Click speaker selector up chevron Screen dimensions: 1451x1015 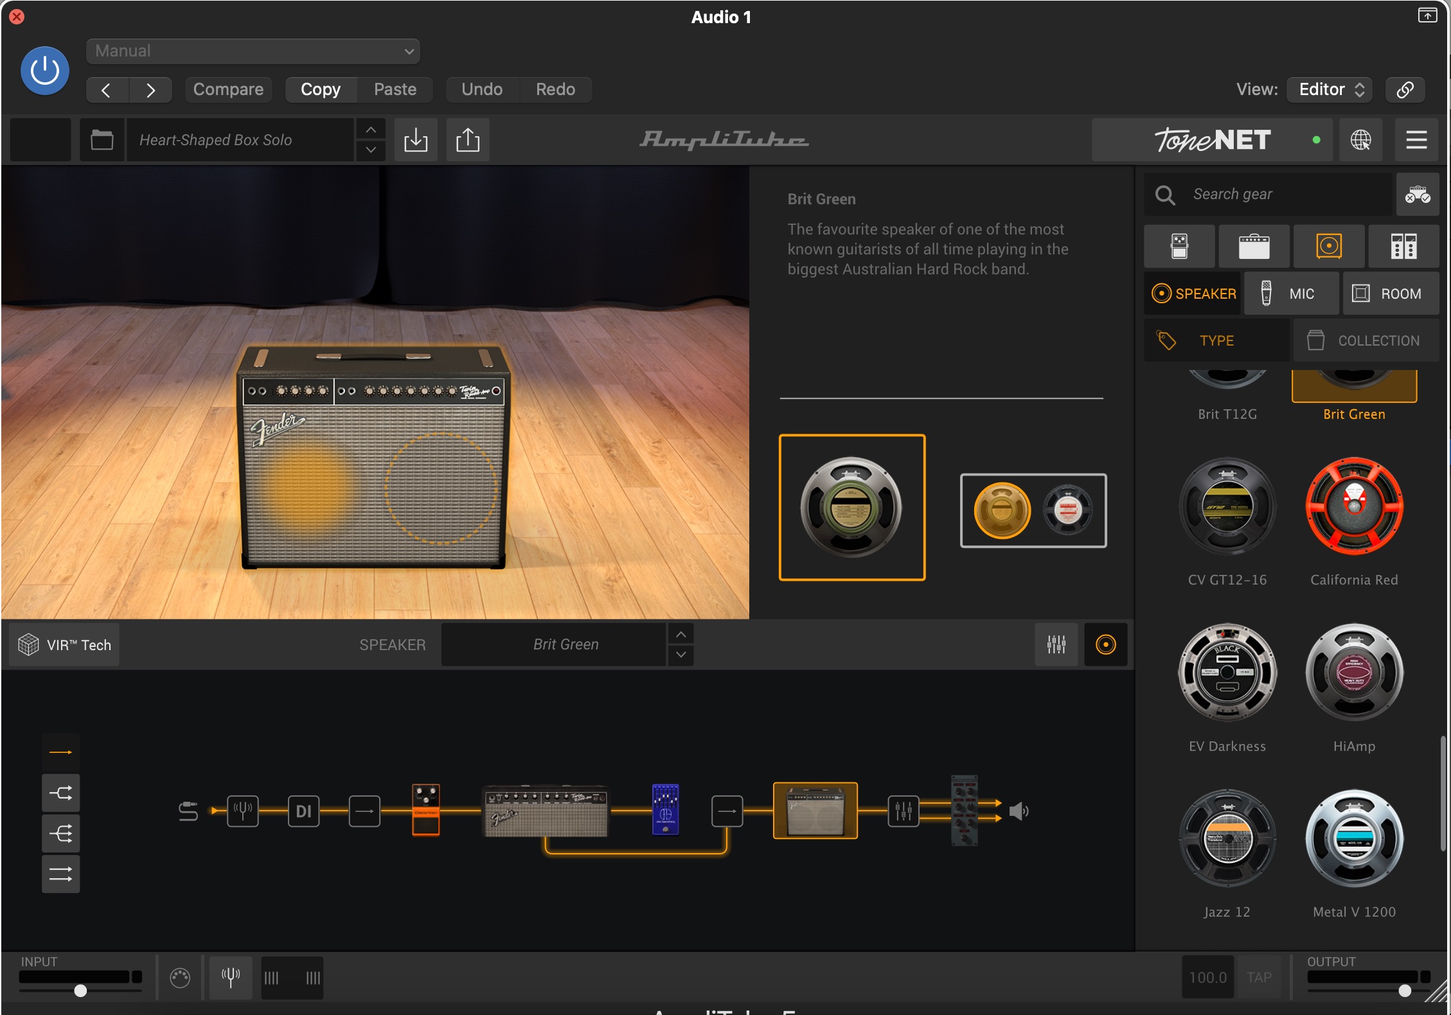[x=681, y=635]
